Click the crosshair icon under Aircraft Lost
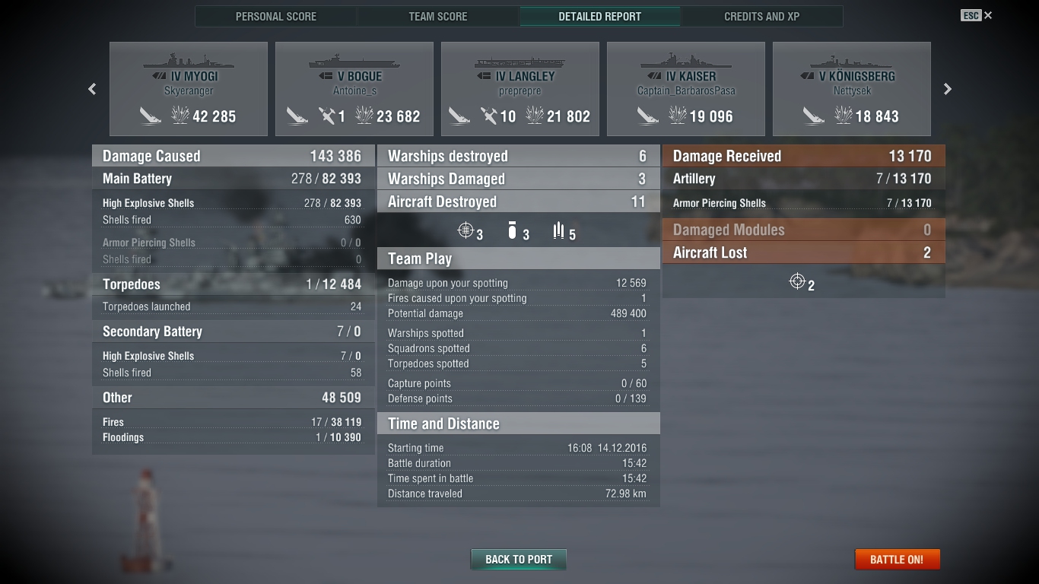 [x=797, y=281]
